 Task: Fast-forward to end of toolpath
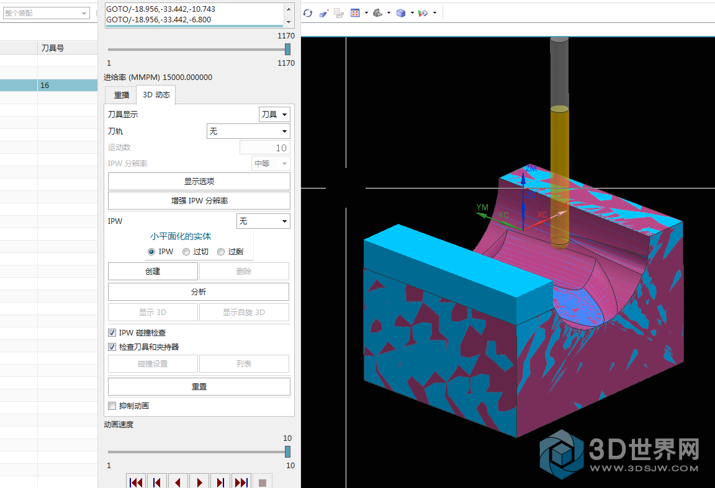[241, 482]
